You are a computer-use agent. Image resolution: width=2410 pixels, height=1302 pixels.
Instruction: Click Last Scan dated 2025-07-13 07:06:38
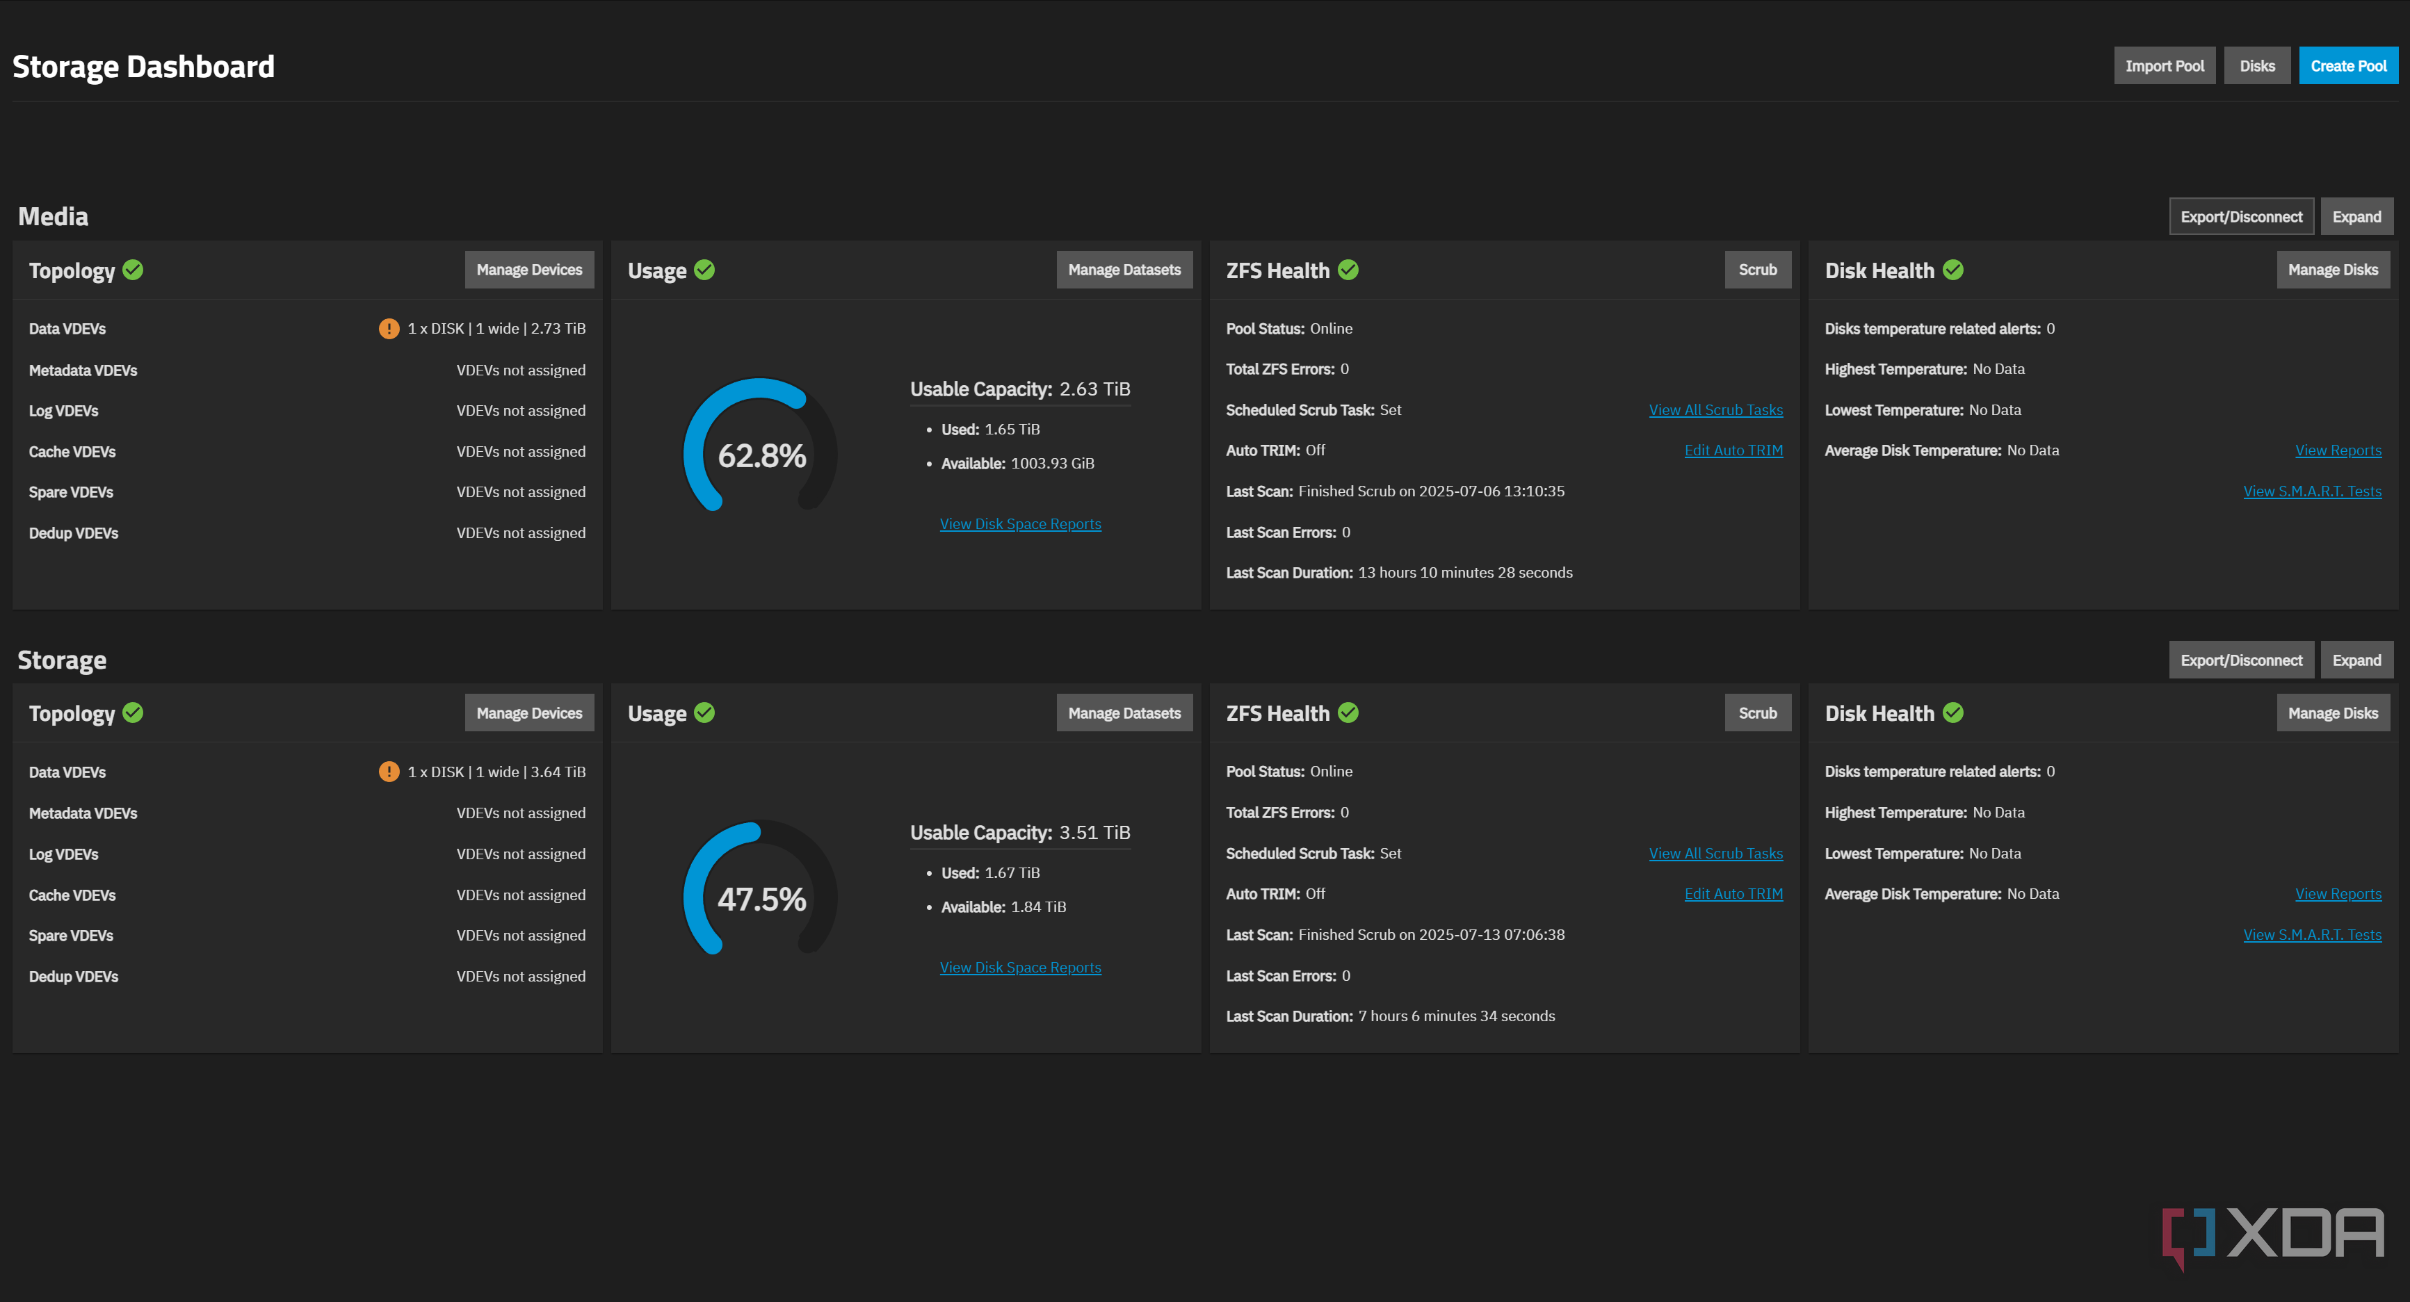pyautogui.click(x=1395, y=934)
